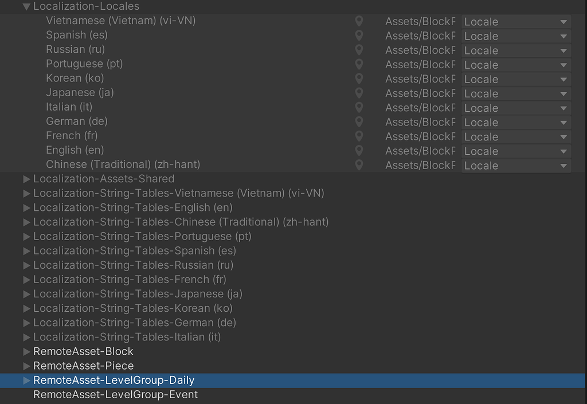Screen dimensions: 587x404
Task: Click the location marker icon for Korean (ko)
Action: click(359, 79)
